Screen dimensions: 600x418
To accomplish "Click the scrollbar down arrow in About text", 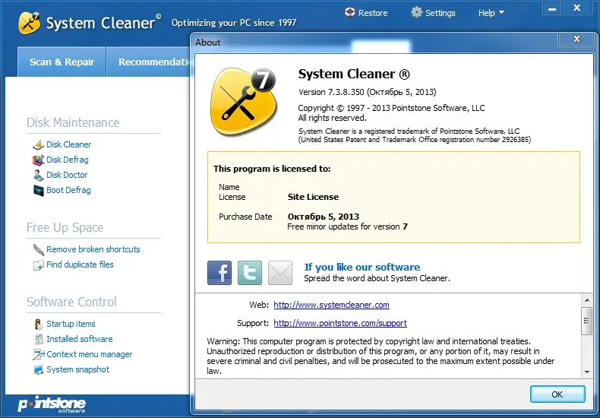I will (587, 372).
